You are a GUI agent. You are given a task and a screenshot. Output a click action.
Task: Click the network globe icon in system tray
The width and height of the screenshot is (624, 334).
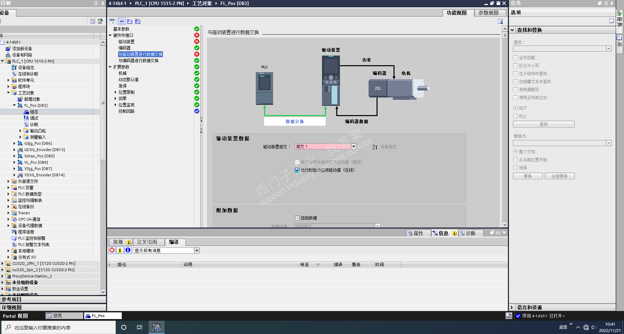[586, 327]
